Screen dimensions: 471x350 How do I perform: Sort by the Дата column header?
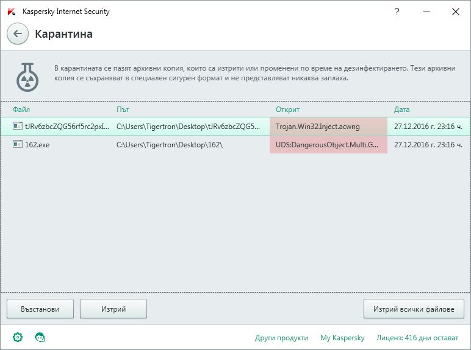401,110
